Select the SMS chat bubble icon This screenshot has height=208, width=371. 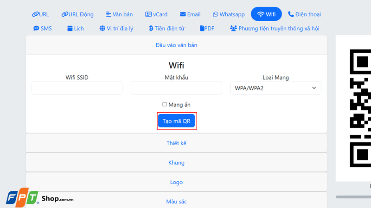pos(36,29)
